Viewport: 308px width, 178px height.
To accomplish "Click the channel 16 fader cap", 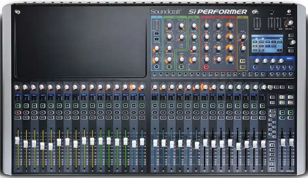I will tap(142, 142).
